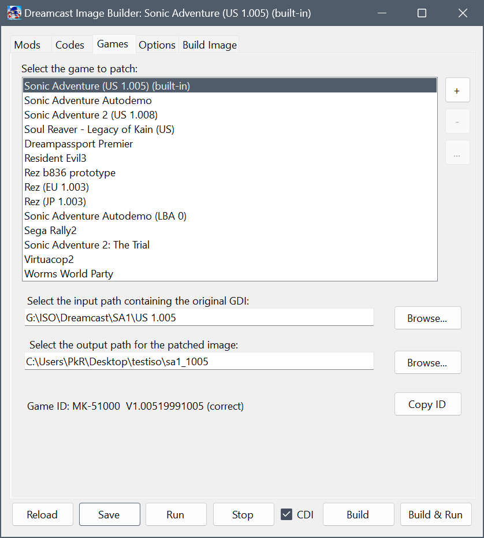Click the Save button
This screenshot has width=484, height=538.
[x=109, y=514]
